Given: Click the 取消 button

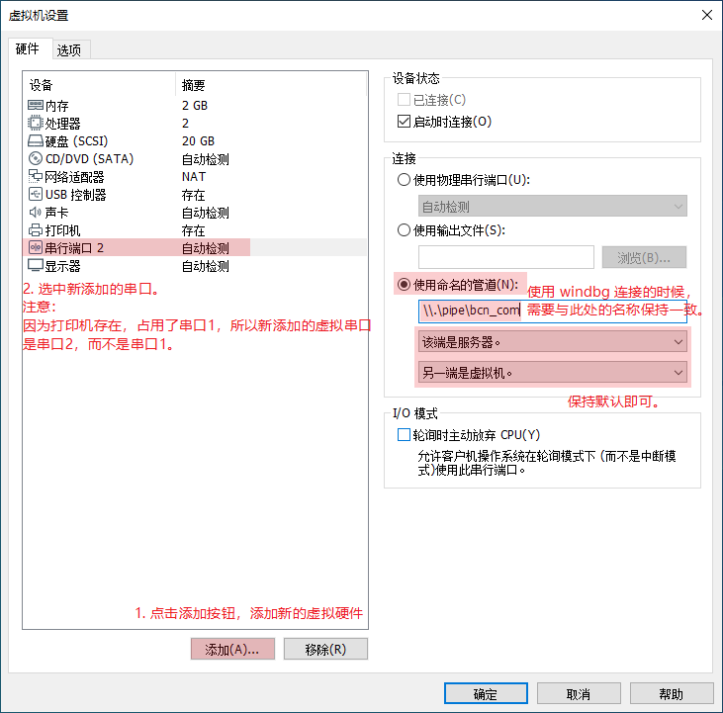Looking at the screenshot, I should (579, 693).
